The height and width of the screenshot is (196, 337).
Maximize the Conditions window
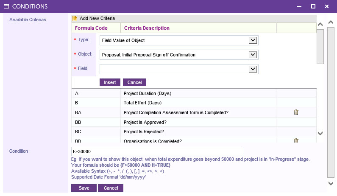point(313,6)
